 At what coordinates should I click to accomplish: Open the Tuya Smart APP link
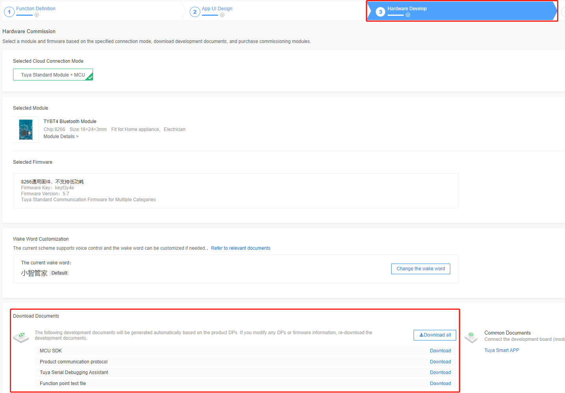[x=502, y=350]
